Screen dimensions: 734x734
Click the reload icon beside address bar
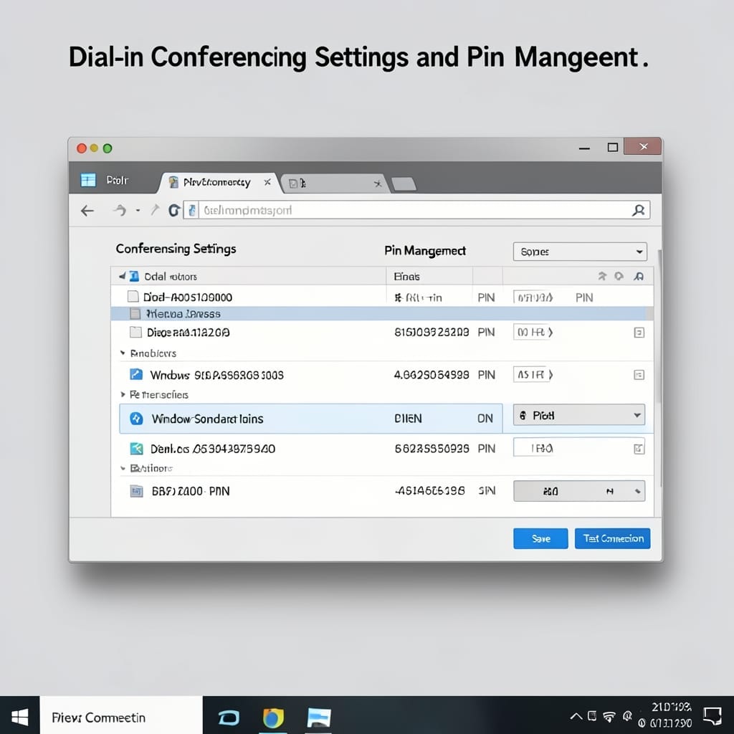(174, 211)
